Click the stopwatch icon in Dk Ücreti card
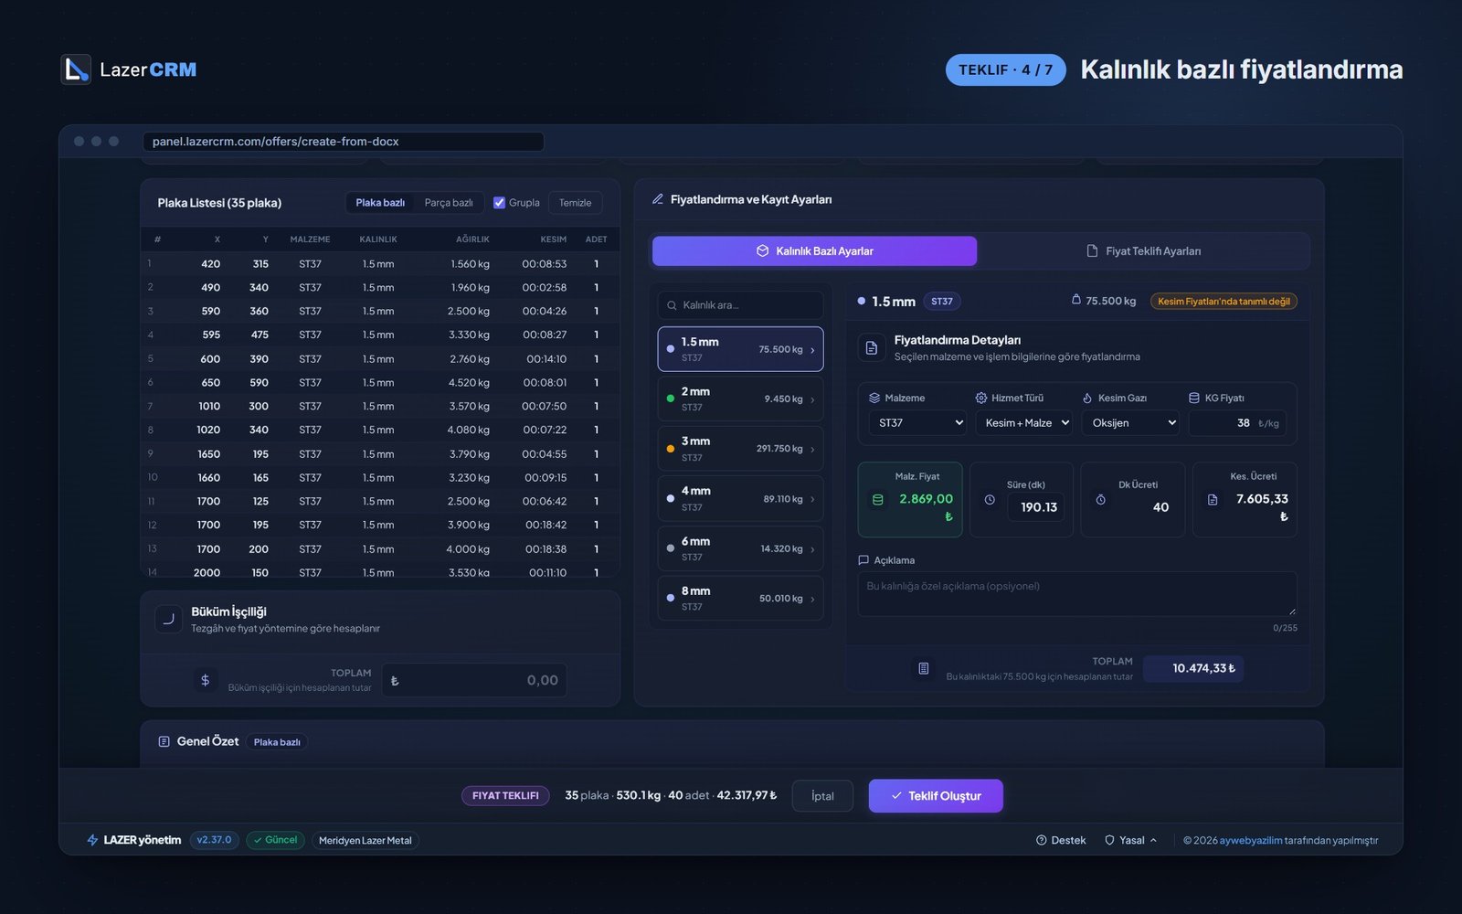This screenshot has width=1462, height=914. point(1101,500)
